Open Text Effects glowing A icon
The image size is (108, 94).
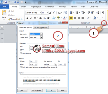(54, 18)
